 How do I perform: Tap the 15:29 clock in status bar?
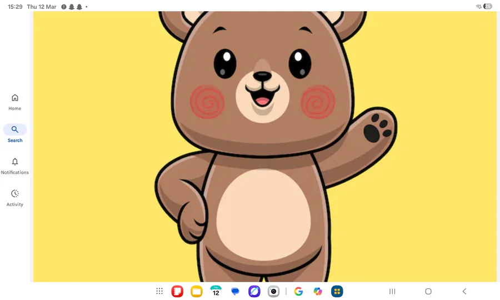15,7
